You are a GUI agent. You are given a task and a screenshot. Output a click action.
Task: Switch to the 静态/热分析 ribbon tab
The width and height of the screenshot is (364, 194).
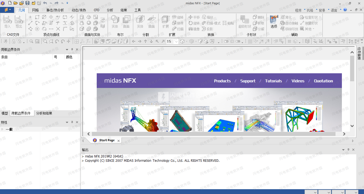pos(55,10)
